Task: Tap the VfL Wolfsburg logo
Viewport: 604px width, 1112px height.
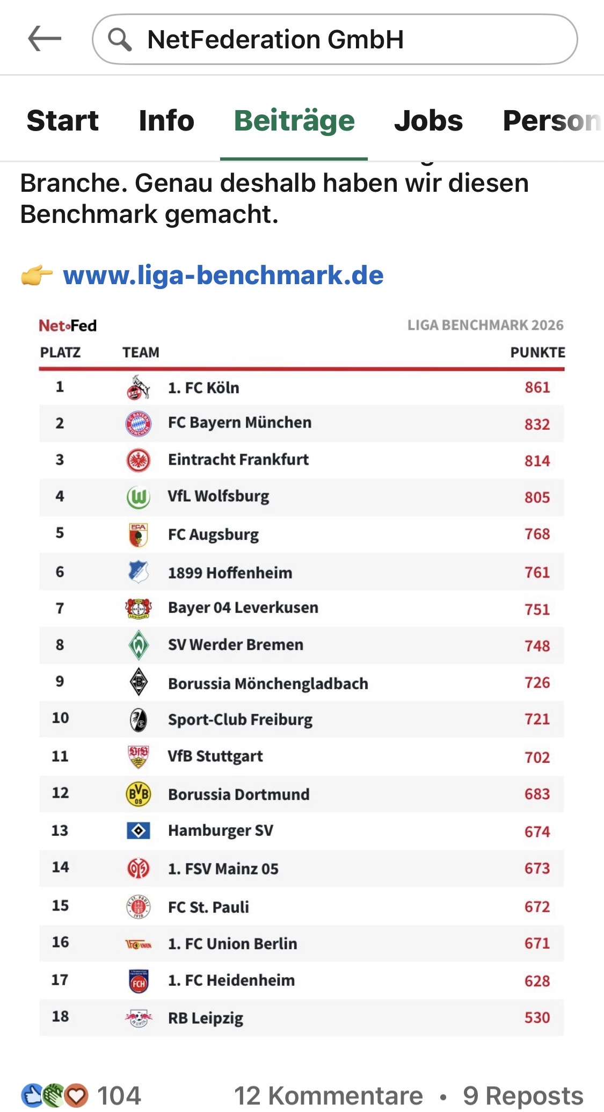Action: click(x=139, y=497)
